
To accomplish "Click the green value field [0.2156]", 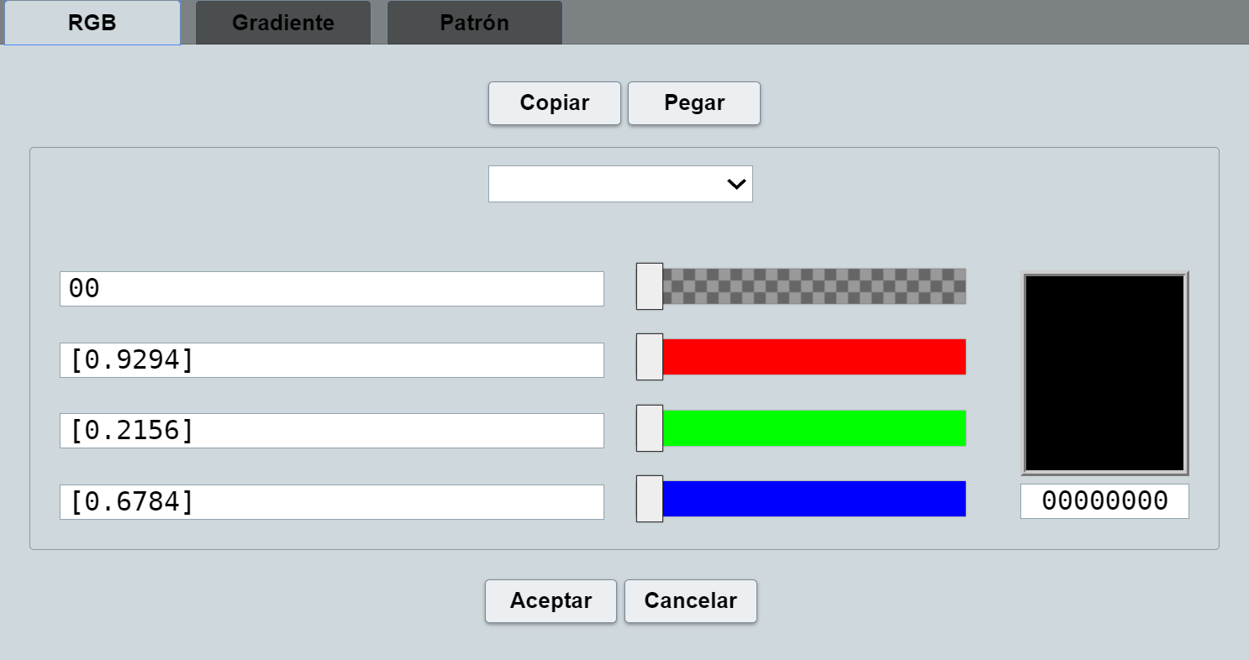I will (332, 431).
